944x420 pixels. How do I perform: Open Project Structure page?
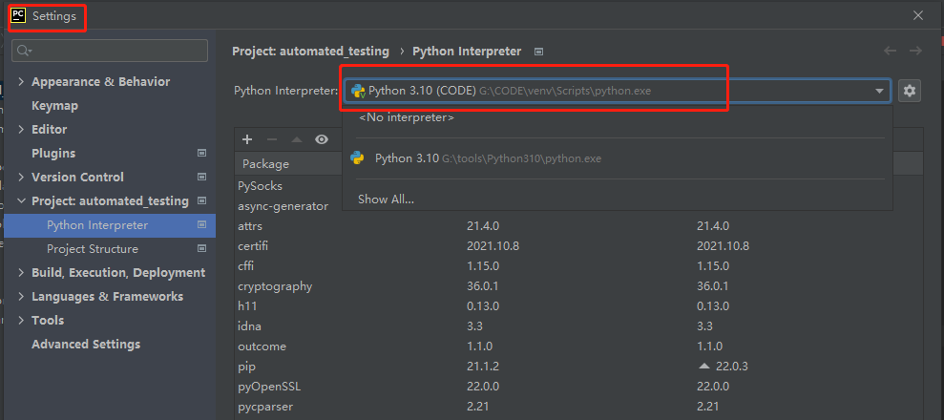tap(93, 248)
